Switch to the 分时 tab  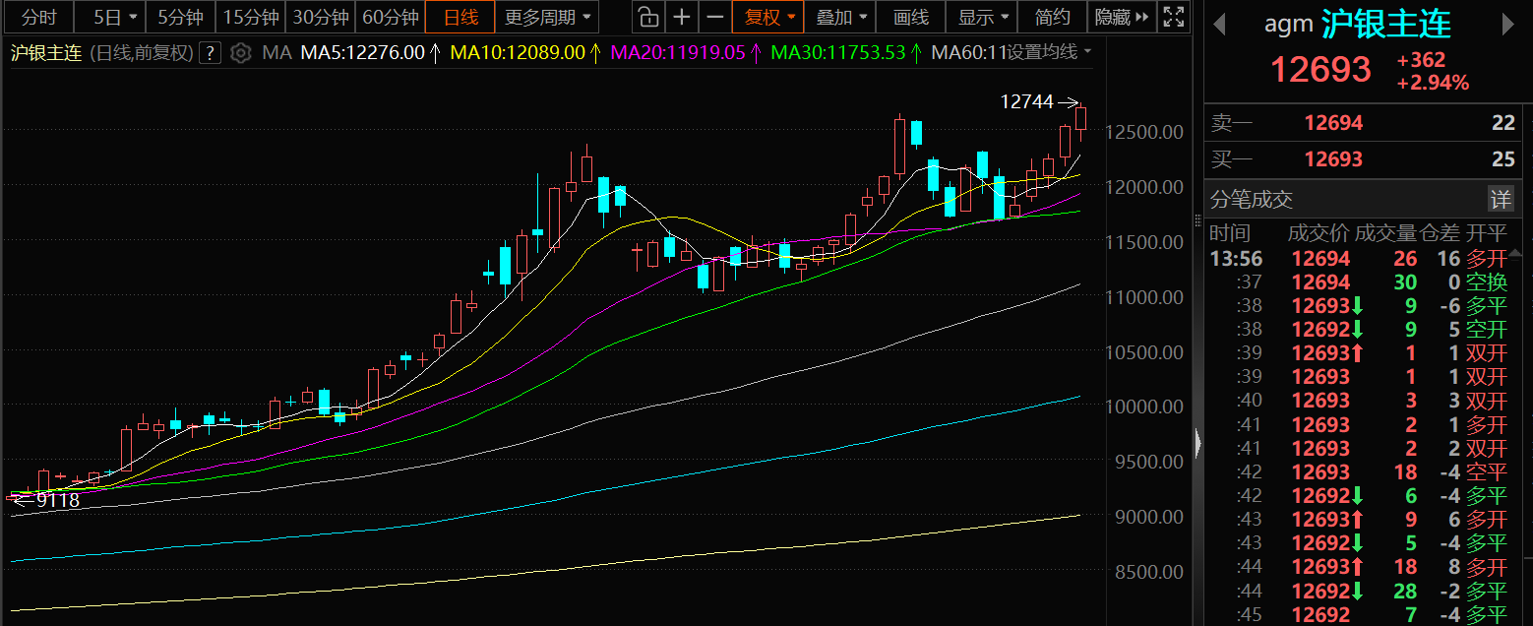tap(37, 17)
